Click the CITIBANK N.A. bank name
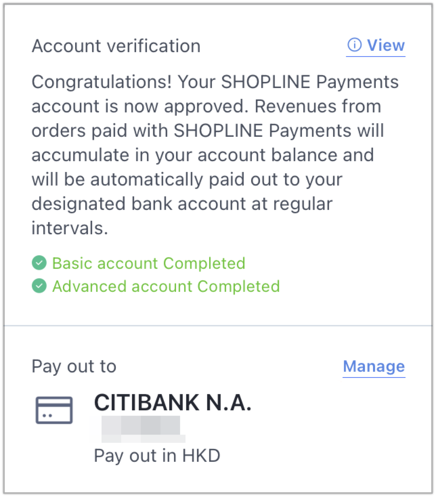 (x=173, y=403)
